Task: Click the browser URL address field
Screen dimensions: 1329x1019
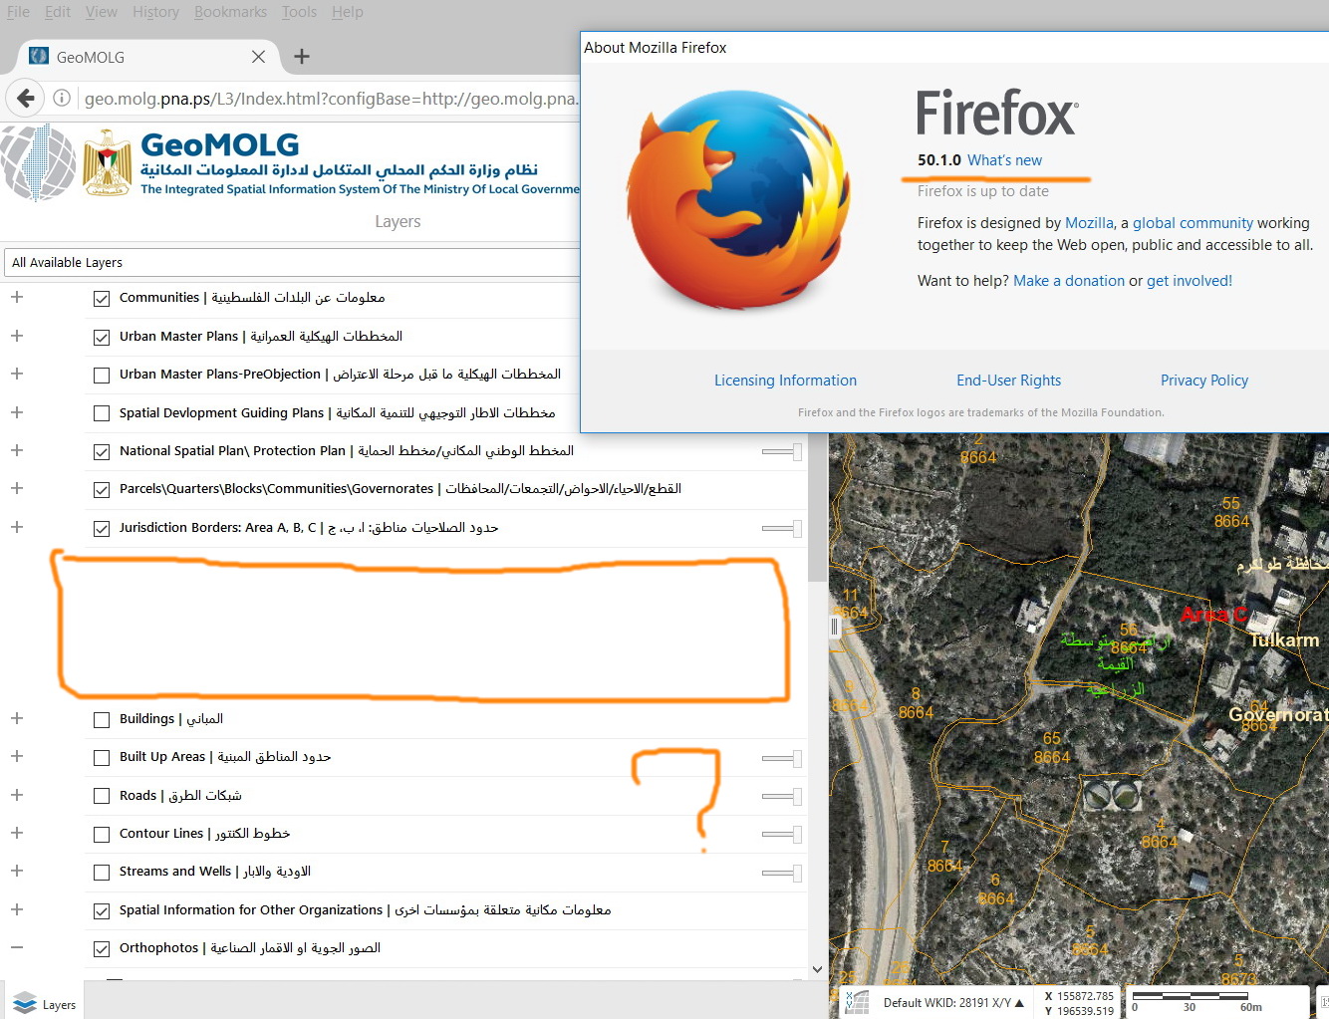Action: (x=330, y=99)
